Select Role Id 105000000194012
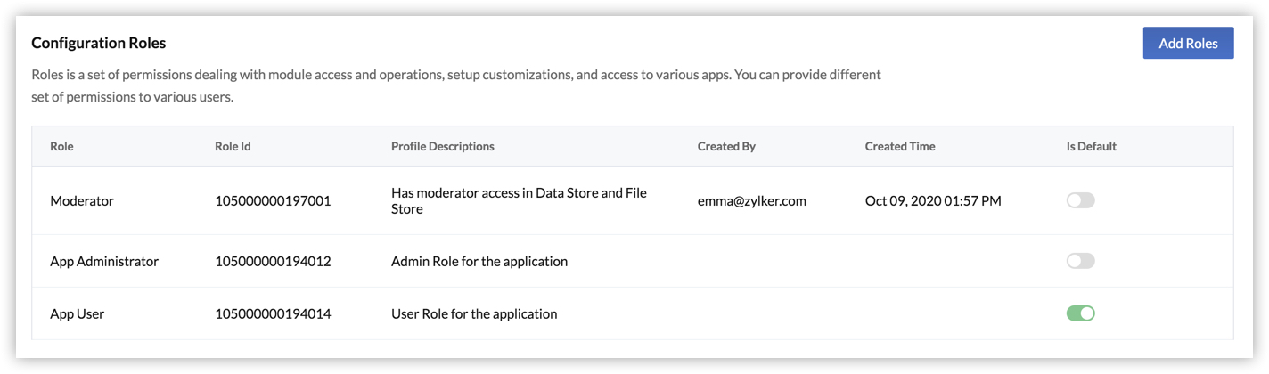1269x374 pixels. point(273,262)
